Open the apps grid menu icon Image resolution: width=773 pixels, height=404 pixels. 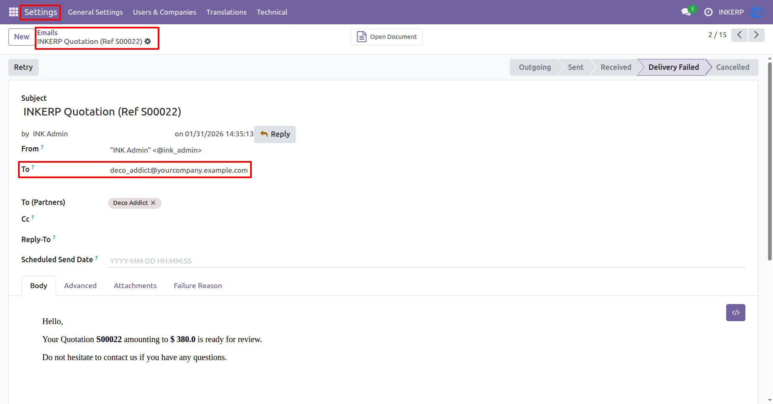click(x=13, y=12)
